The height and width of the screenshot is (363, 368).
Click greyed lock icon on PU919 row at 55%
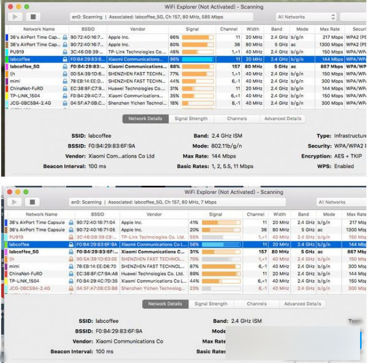click(71, 237)
